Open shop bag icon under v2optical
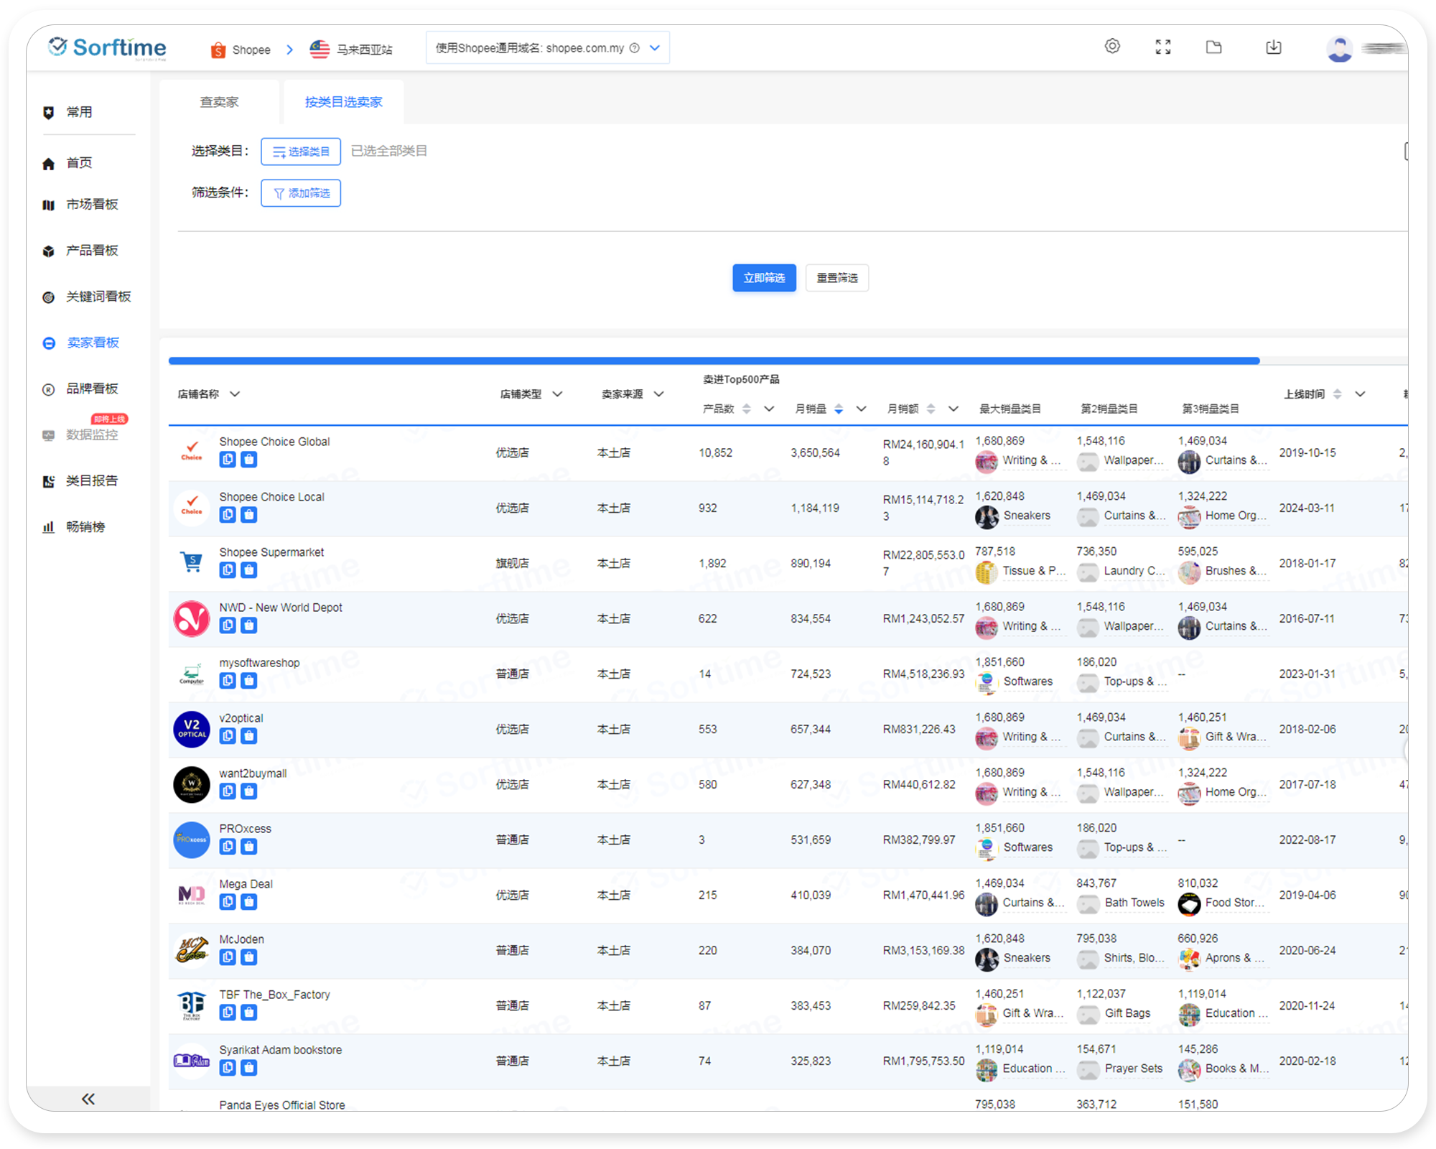This screenshot has width=1436, height=1149. [248, 736]
